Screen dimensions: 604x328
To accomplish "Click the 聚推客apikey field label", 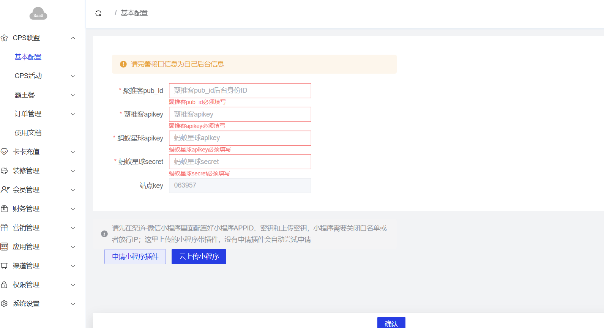I will click(144, 114).
